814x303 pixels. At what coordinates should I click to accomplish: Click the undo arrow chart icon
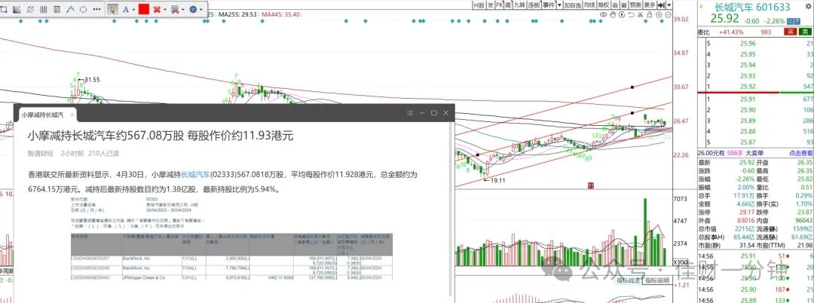click(632, 14)
